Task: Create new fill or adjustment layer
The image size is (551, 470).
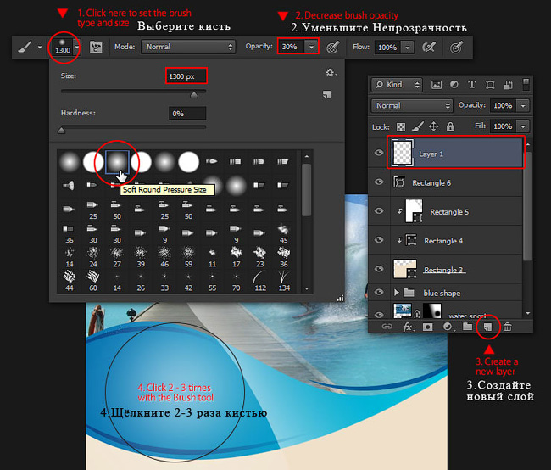Action: tap(448, 327)
